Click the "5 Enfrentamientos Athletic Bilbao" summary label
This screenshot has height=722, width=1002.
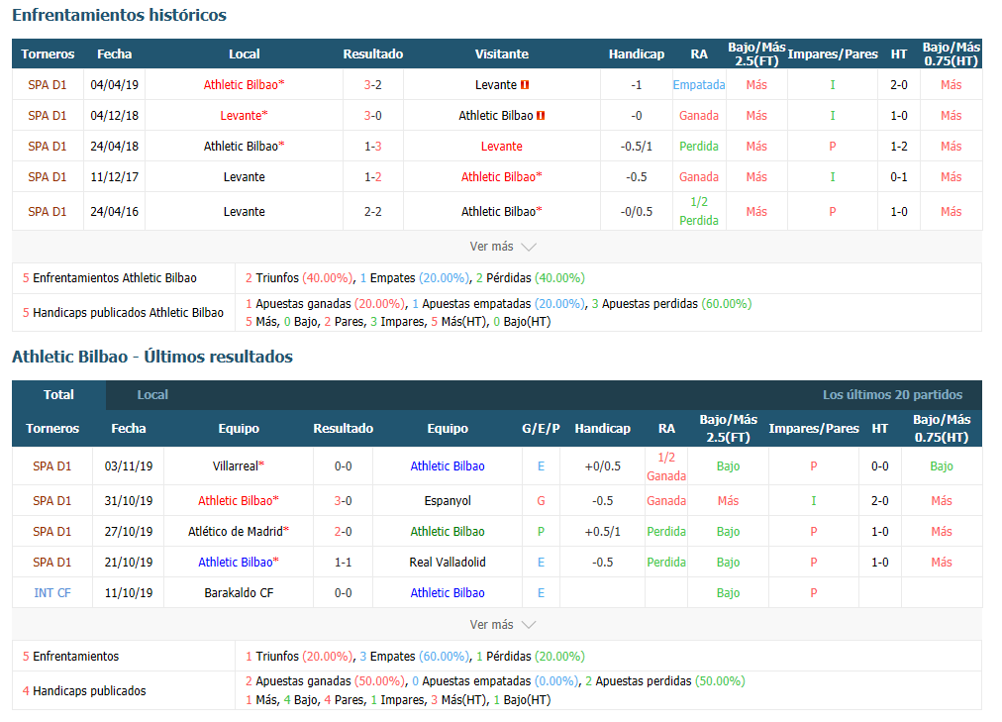(110, 278)
